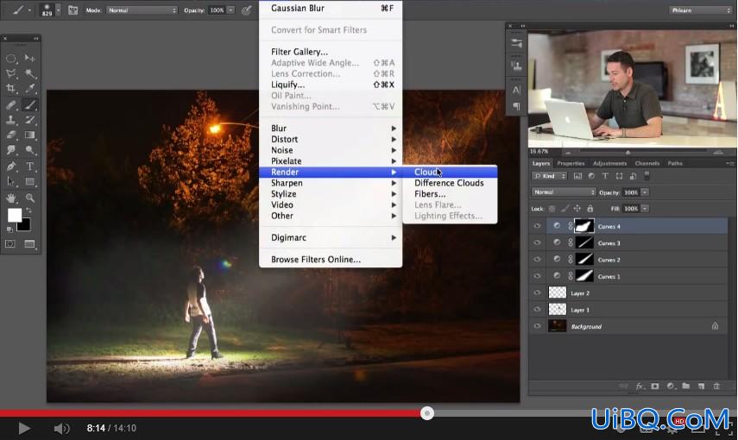Open layer Fill dropdown arrow
738x440 pixels.
point(645,209)
